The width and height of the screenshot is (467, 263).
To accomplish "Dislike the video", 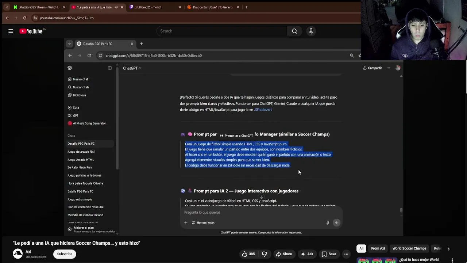I will (265, 254).
